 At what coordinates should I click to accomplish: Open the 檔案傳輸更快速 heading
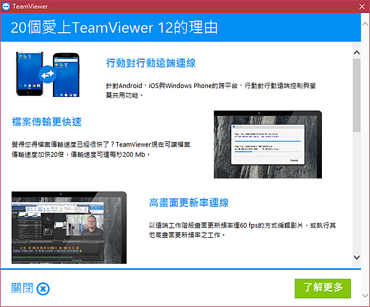pyautogui.click(x=47, y=122)
